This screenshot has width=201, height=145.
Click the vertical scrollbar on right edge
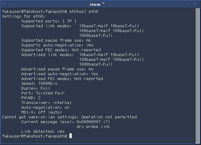click(197, 76)
